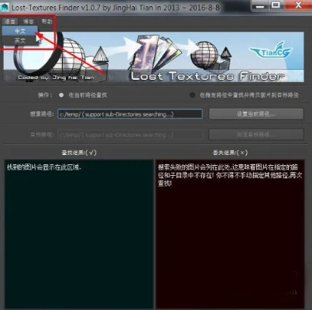Screen dimensions: 312x310
Task: Open the 语言 (Language) menu
Action: tap(10, 22)
